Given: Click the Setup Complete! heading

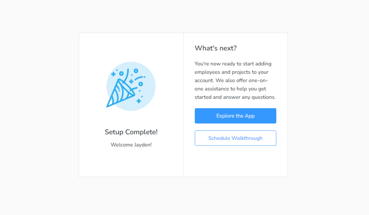Looking at the screenshot, I should pos(131,132).
